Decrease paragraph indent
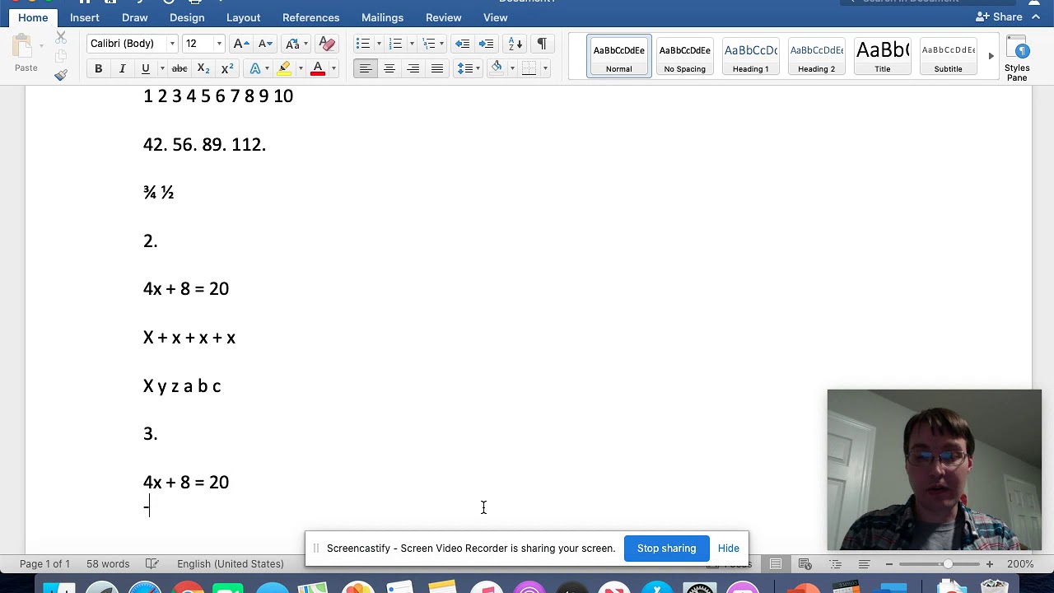The width and height of the screenshot is (1054, 593). click(x=462, y=44)
